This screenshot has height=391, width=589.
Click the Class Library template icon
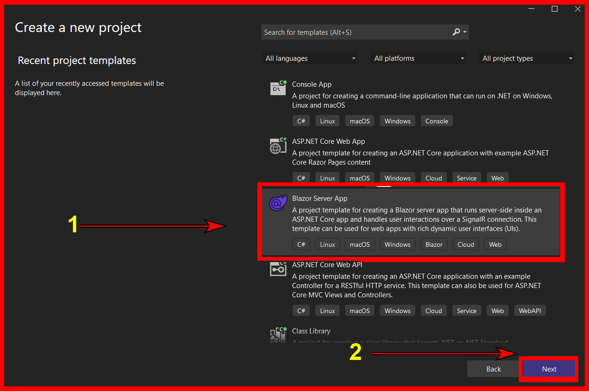coord(278,334)
